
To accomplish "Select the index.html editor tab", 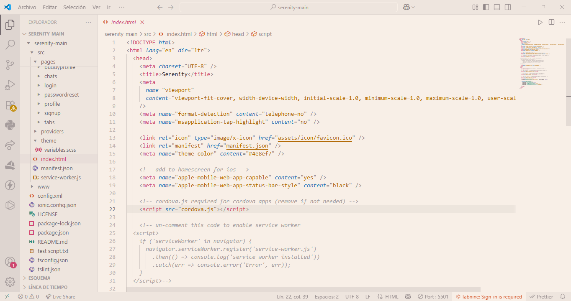I will click(124, 22).
